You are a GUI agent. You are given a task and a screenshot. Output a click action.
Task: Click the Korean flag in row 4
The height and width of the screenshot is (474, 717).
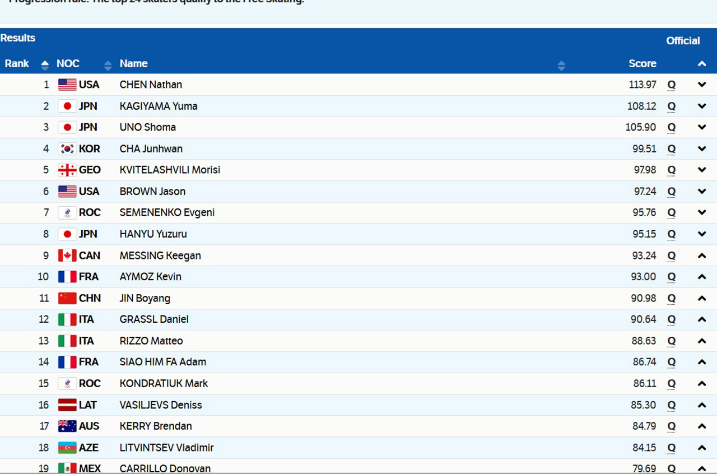click(x=67, y=149)
